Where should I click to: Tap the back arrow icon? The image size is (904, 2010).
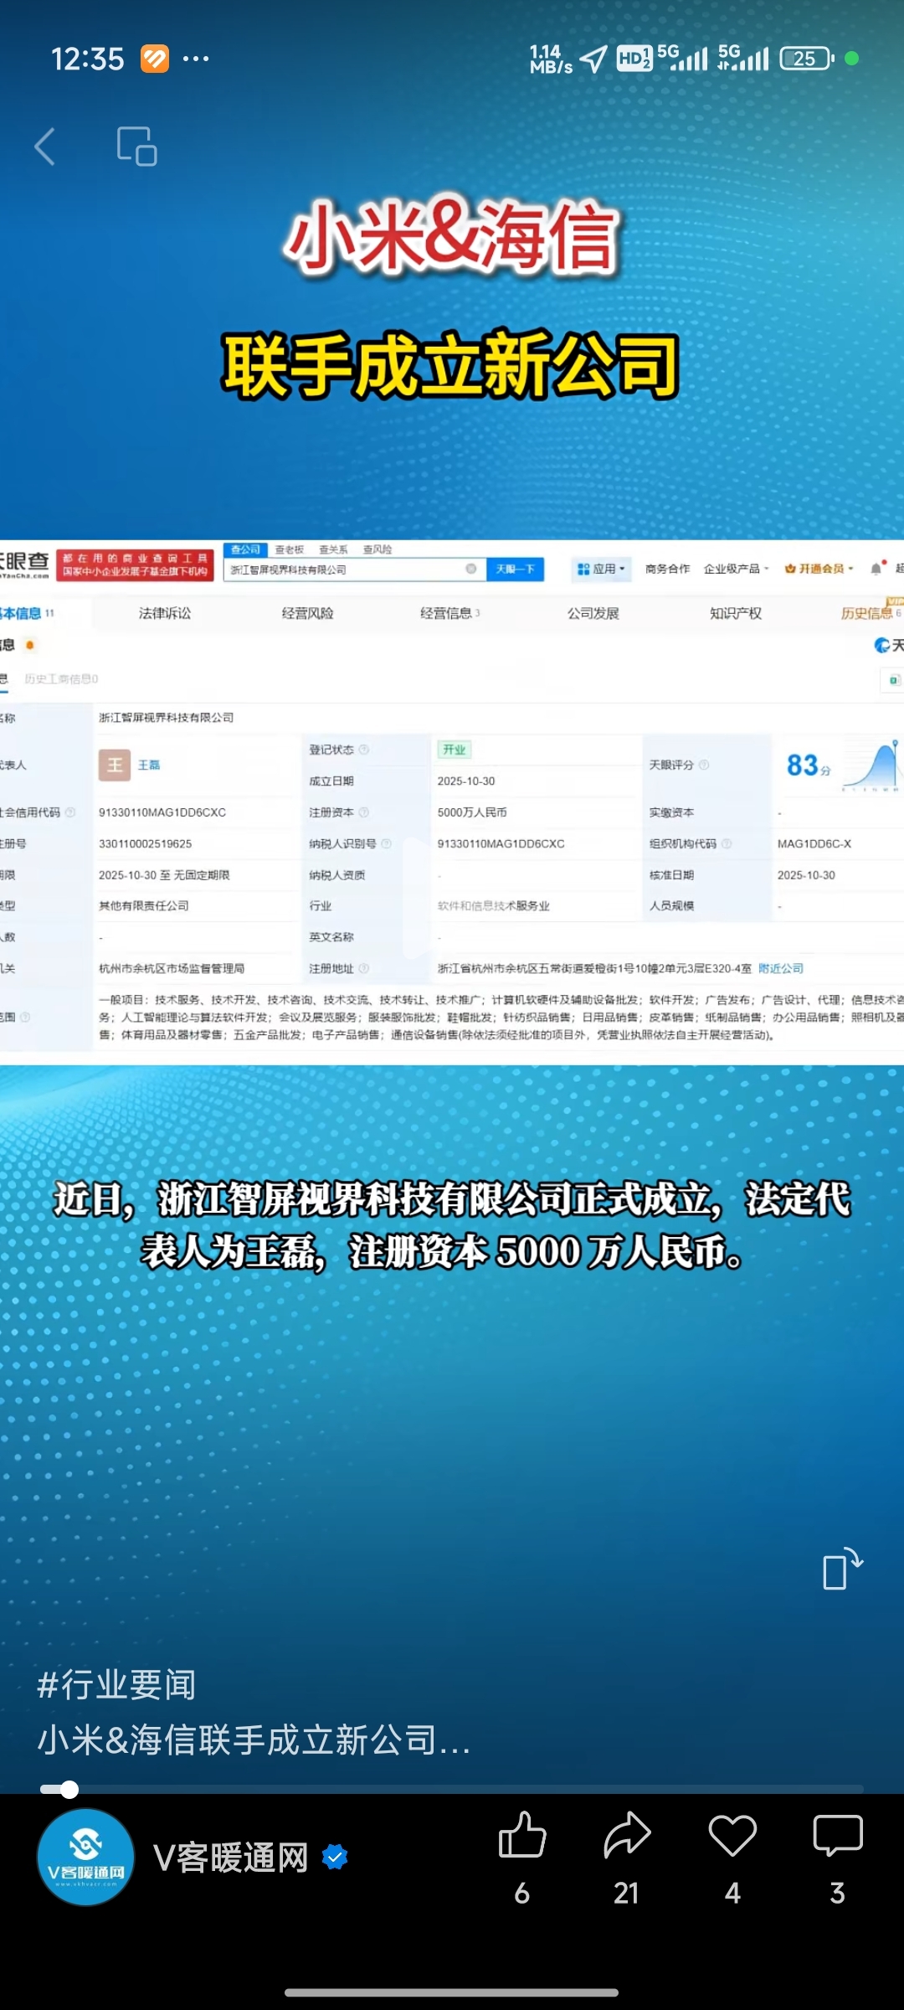coord(45,147)
